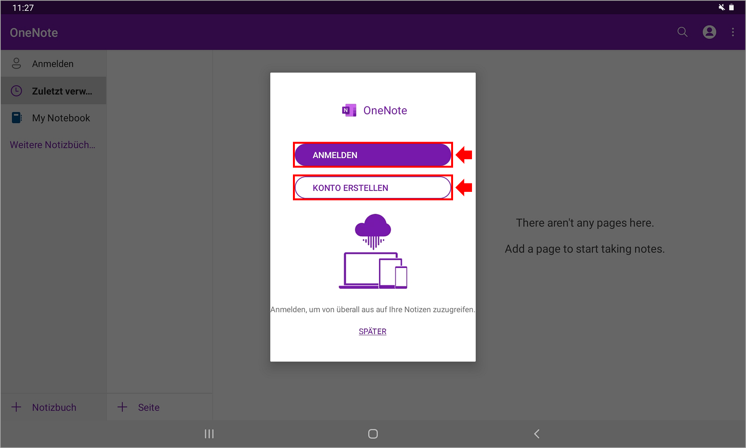Tap the Android back arrow
The height and width of the screenshot is (448, 746).
[537, 434]
